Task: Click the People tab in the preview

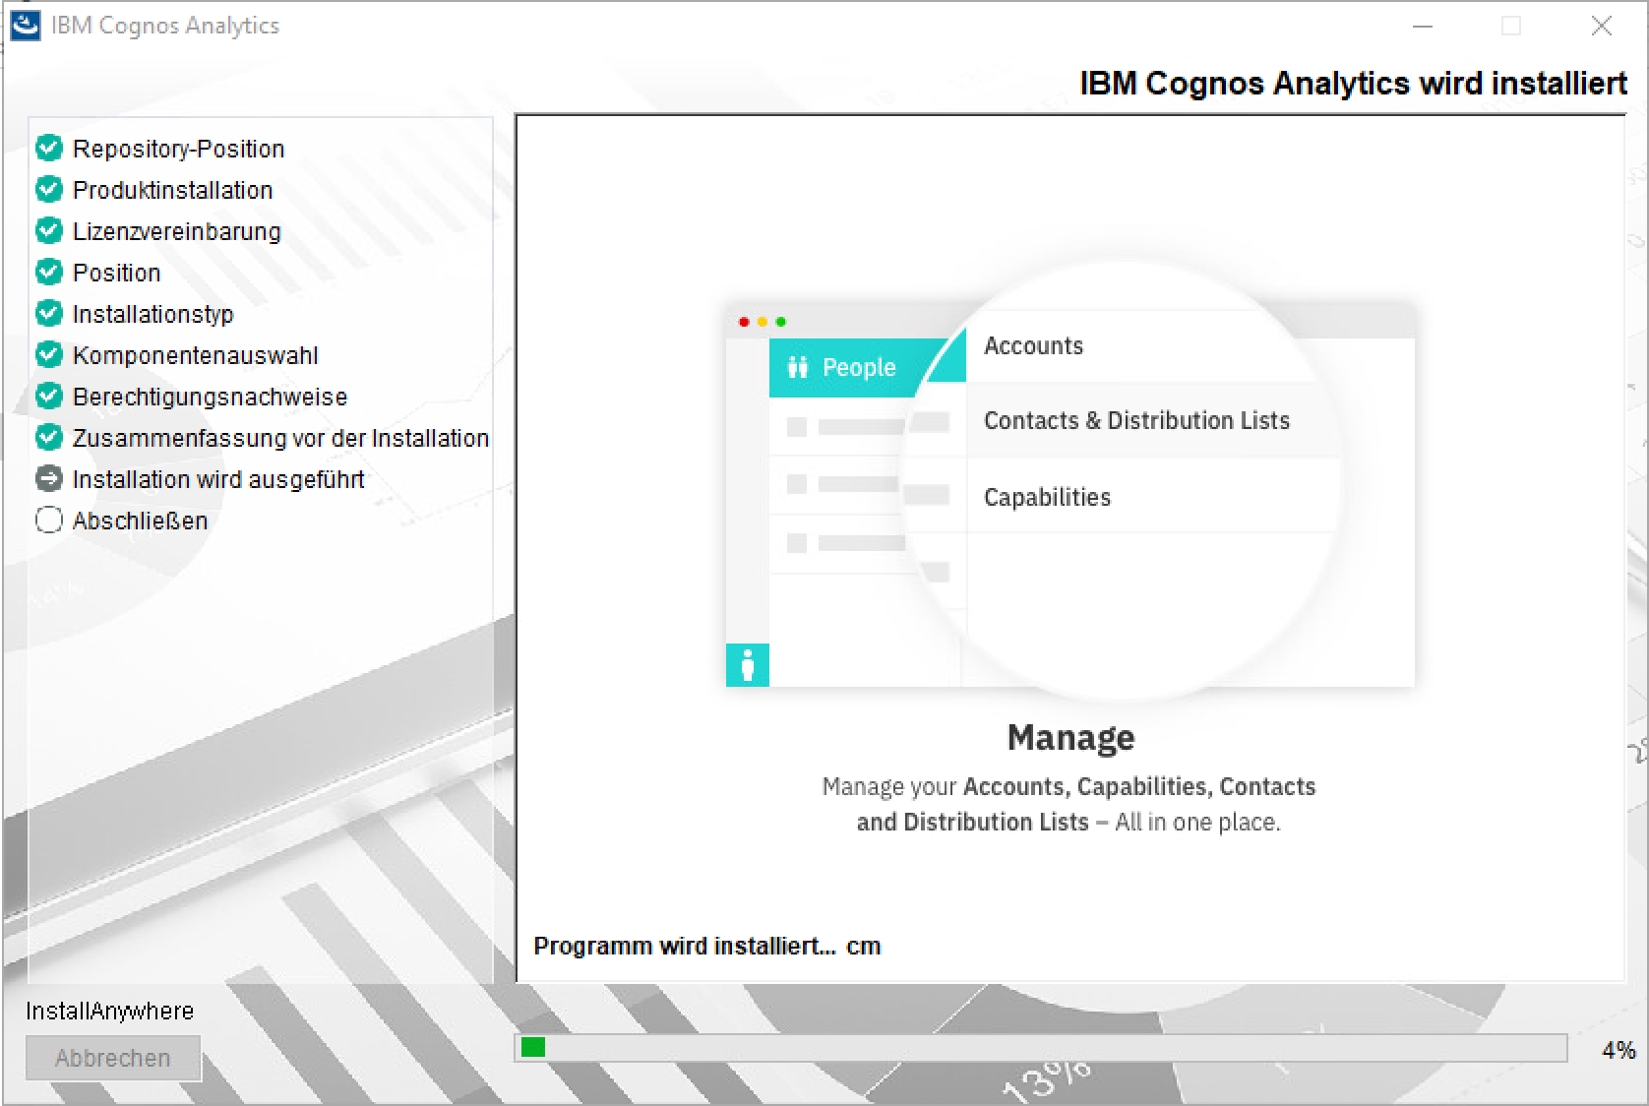Action: [x=843, y=367]
